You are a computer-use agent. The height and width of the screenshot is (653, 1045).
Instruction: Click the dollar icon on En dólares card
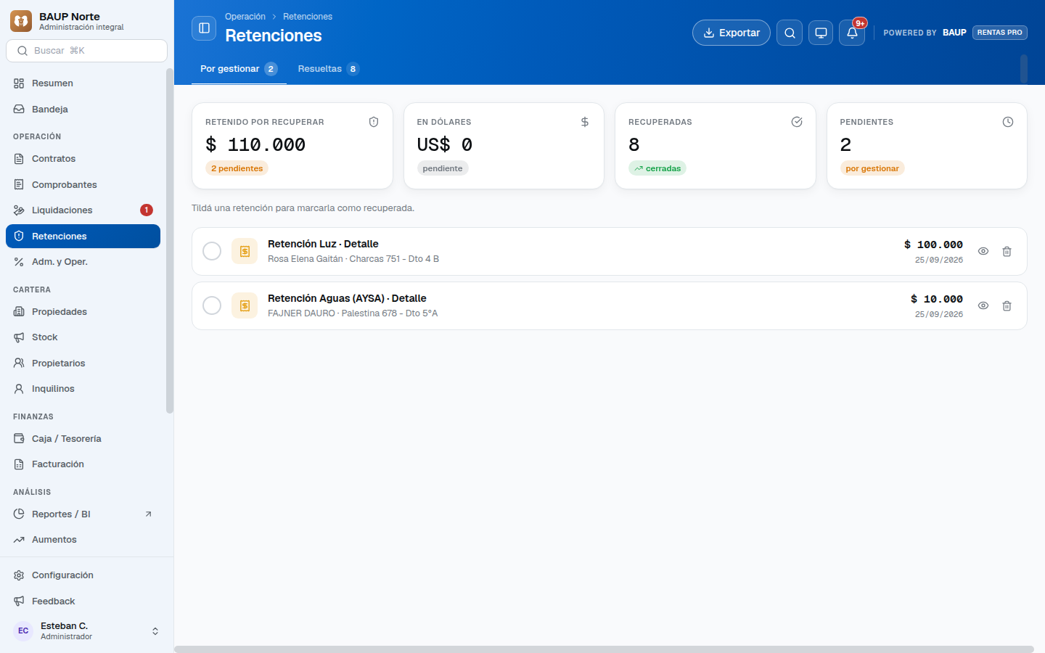tap(585, 122)
